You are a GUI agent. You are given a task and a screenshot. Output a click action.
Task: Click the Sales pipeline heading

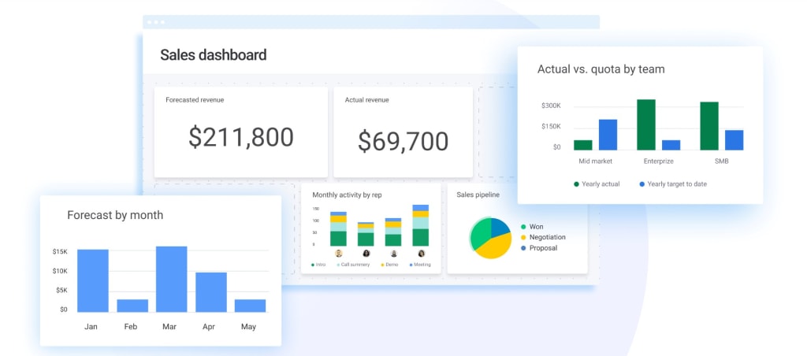point(478,195)
